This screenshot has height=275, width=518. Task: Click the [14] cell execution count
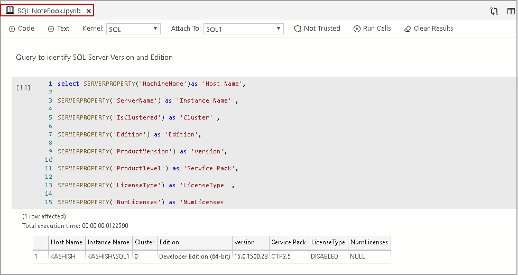[23, 87]
